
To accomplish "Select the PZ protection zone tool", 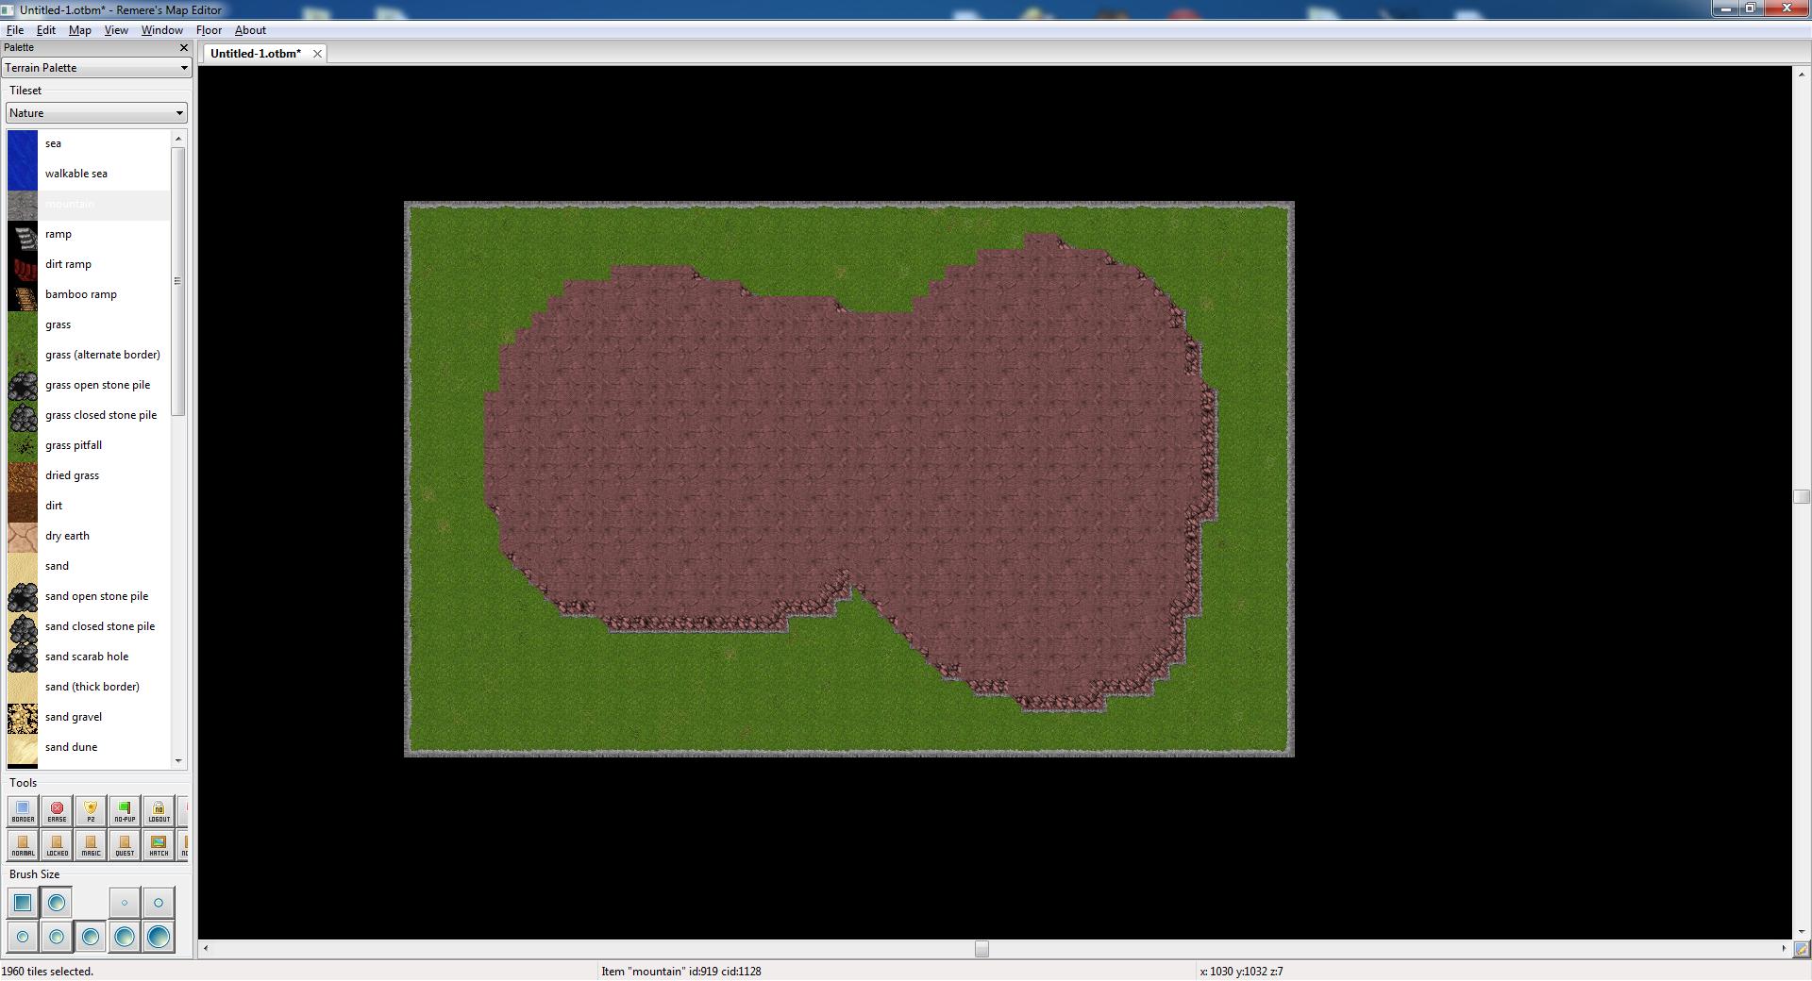I will [x=91, y=811].
